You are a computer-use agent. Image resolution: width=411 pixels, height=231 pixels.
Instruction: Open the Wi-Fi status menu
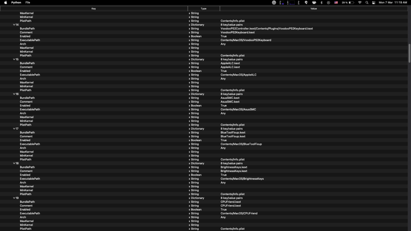360,2
